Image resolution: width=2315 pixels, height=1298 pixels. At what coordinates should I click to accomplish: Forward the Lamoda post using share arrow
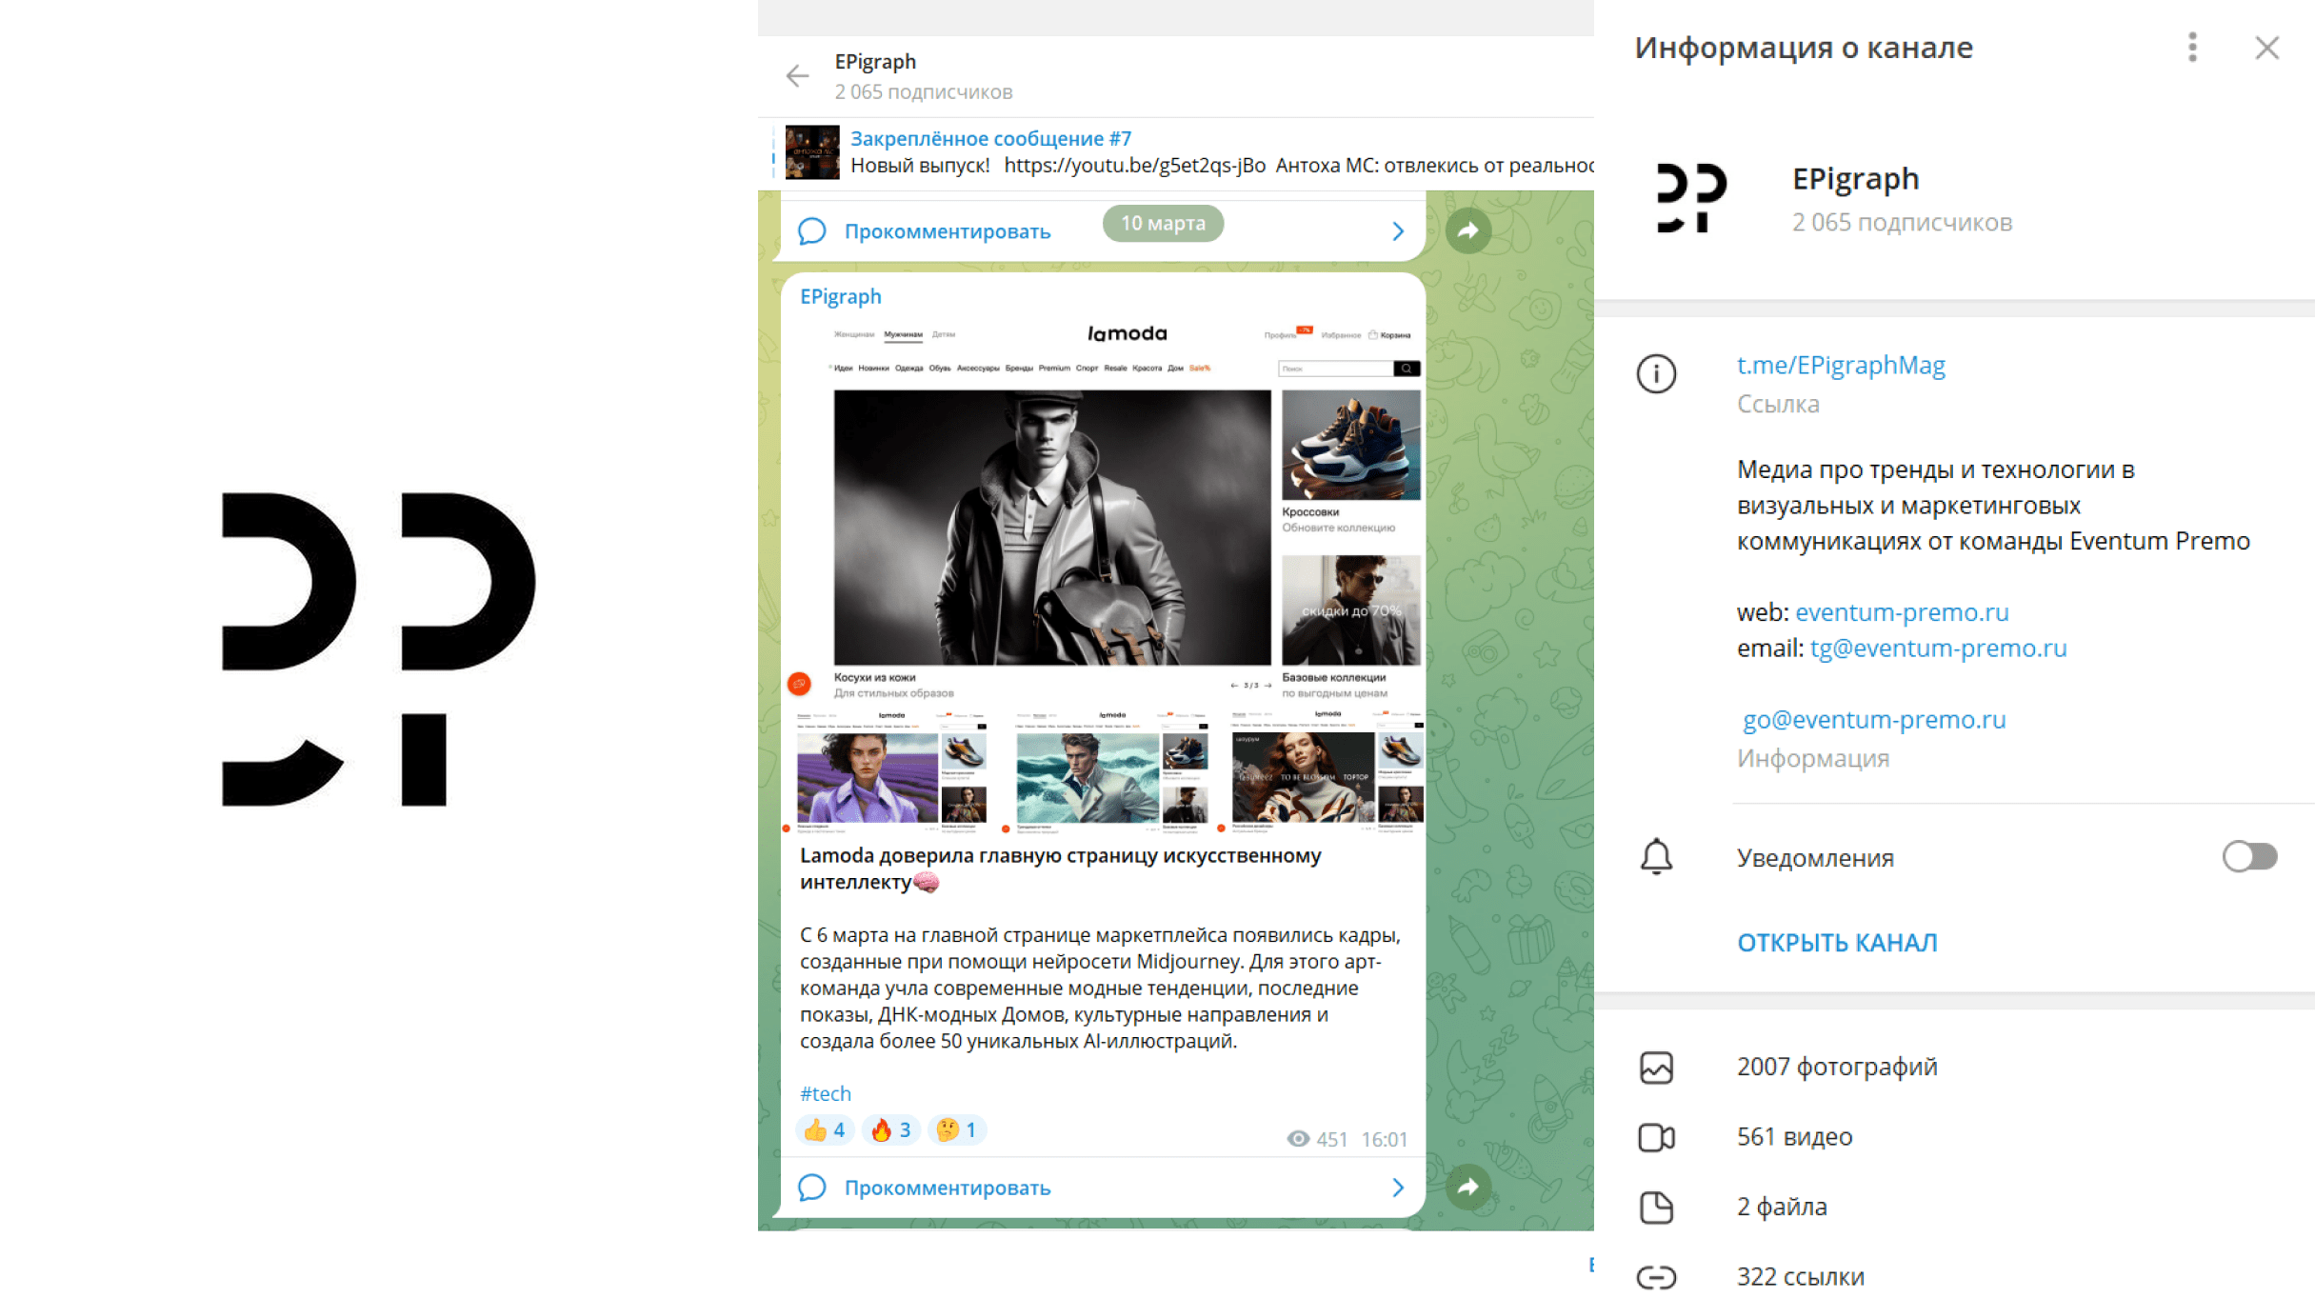click(x=1467, y=1186)
